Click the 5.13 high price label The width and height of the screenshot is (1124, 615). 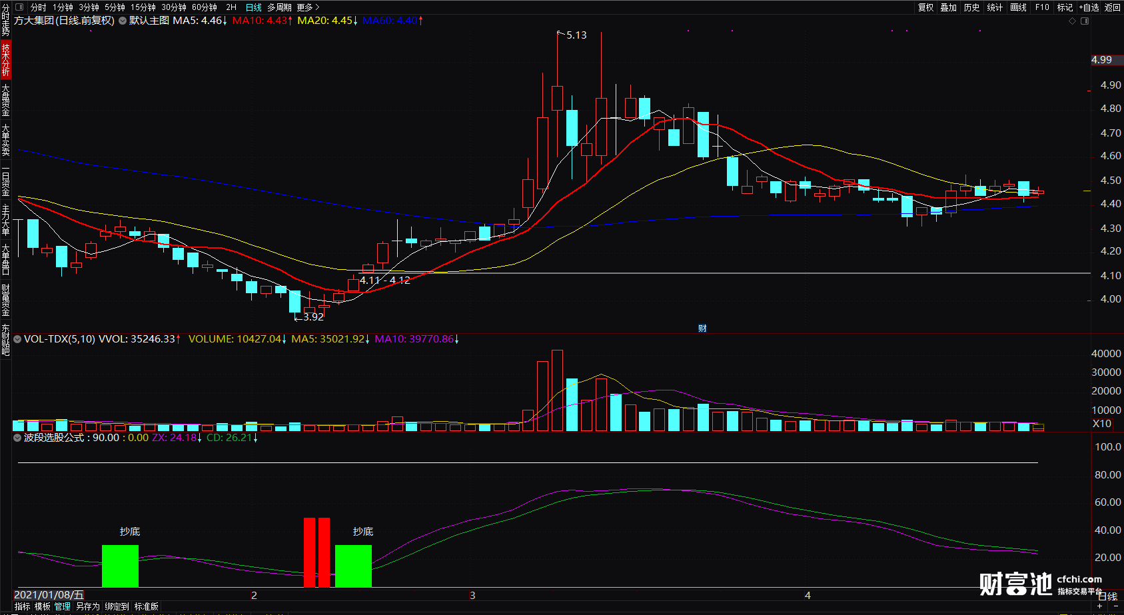pyautogui.click(x=576, y=35)
